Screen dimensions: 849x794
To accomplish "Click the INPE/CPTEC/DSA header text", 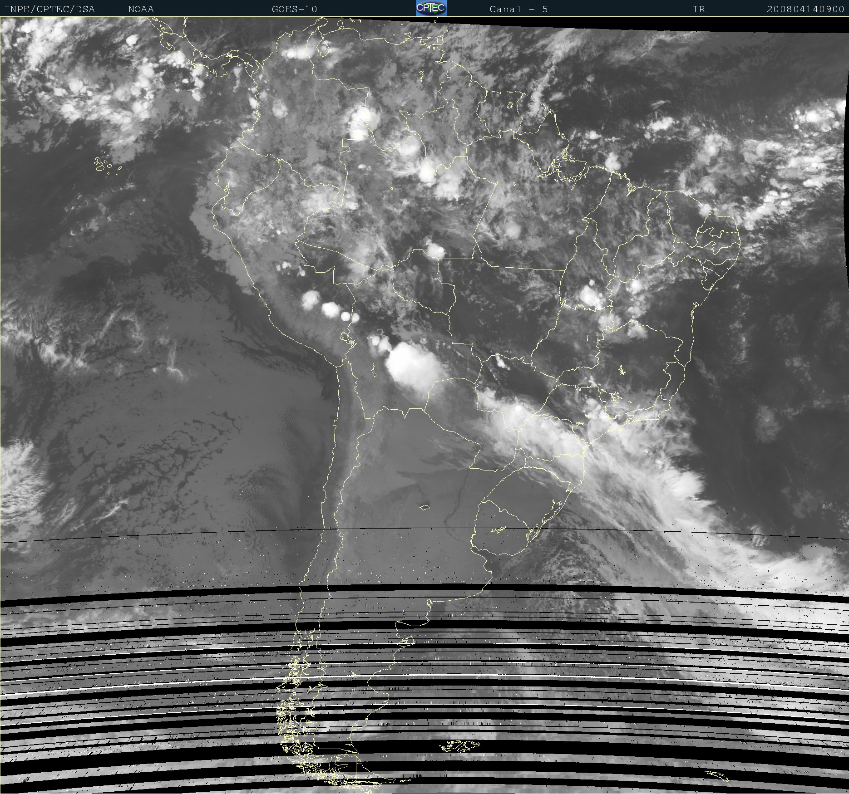I will [x=49, y=9].
